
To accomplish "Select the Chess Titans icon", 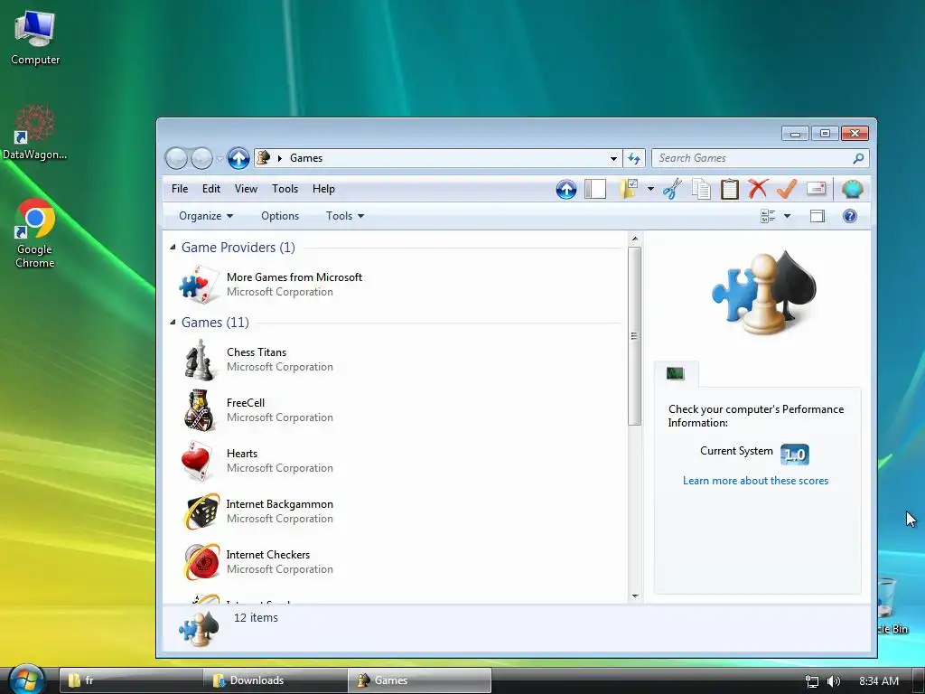I will (x=199, y=360).
